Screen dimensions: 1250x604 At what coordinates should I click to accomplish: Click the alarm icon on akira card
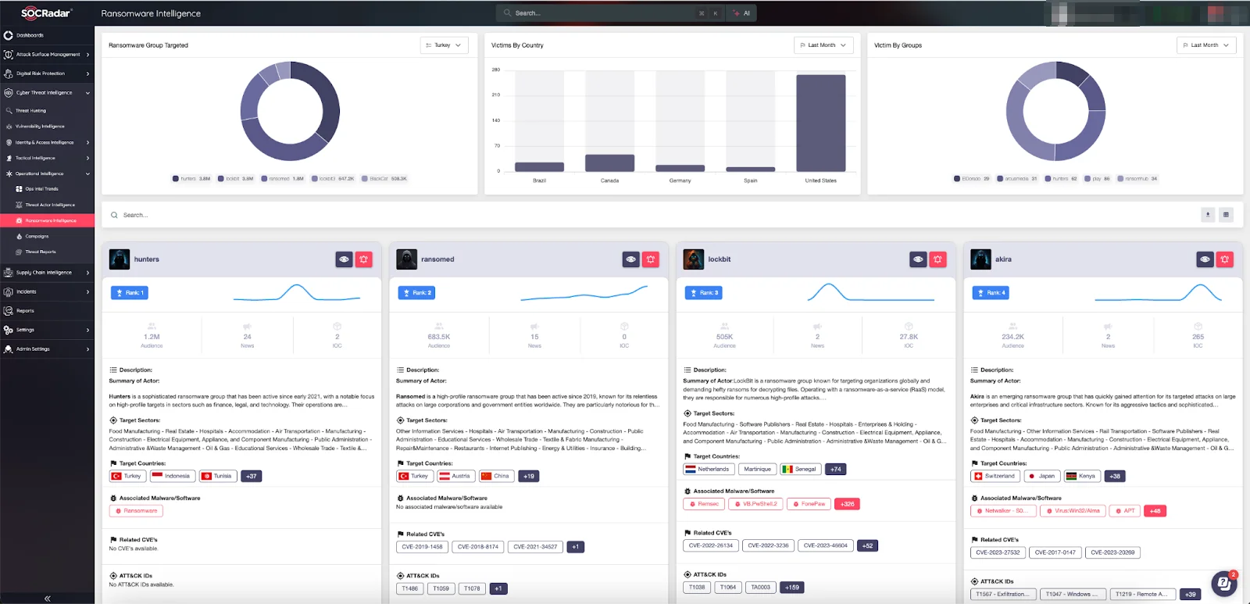point(1225,259)
